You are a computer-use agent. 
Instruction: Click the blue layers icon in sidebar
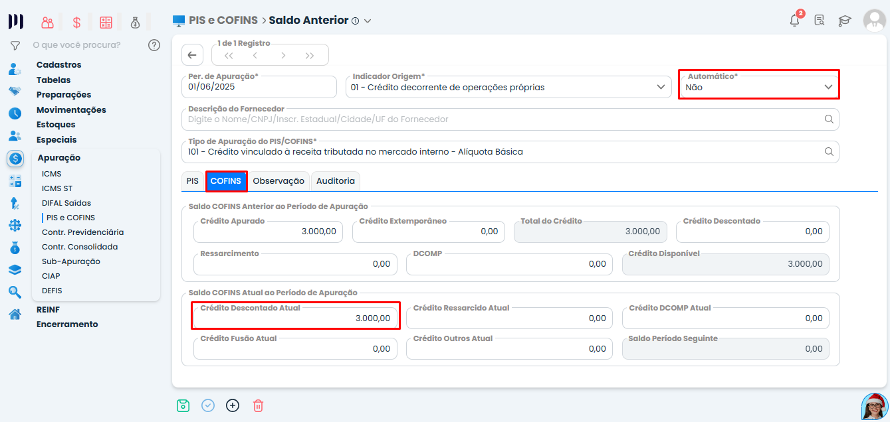pos(15,269)
